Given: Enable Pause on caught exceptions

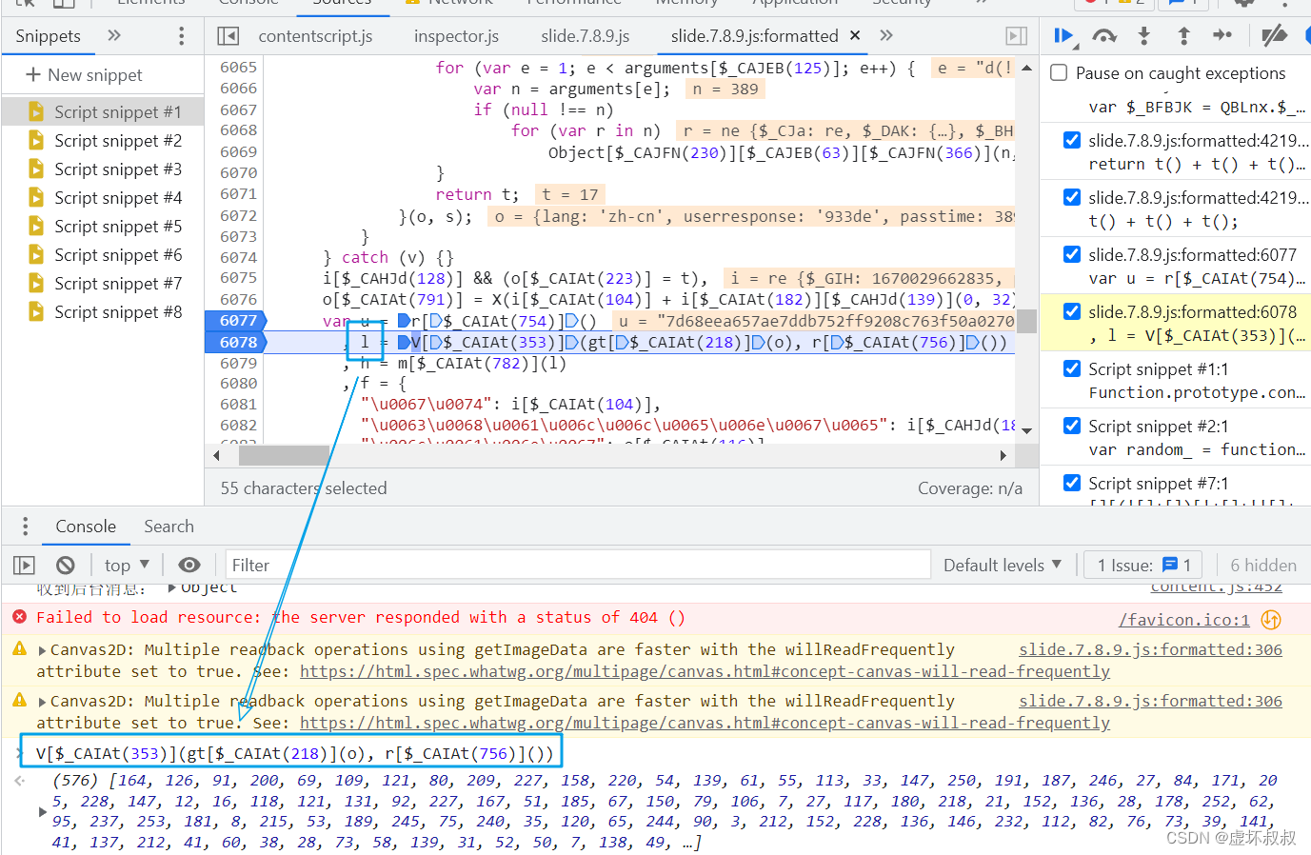Looking at the screenshot, I should coord(1059,73).
